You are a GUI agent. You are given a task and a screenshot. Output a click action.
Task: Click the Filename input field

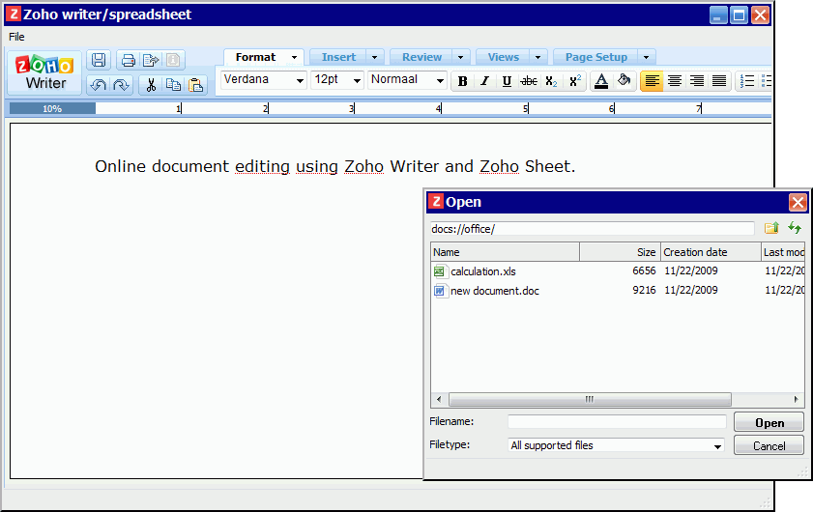[617, 422]
